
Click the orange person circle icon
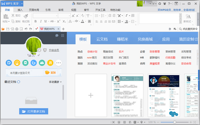point(17,63)
